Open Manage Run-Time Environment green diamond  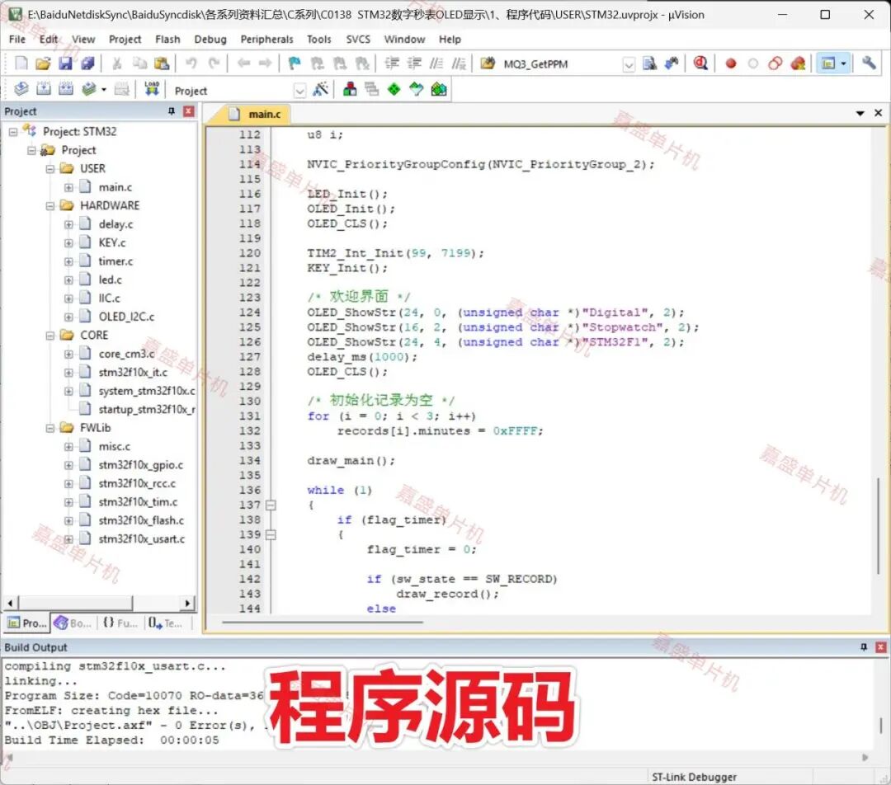click(394, 89)
